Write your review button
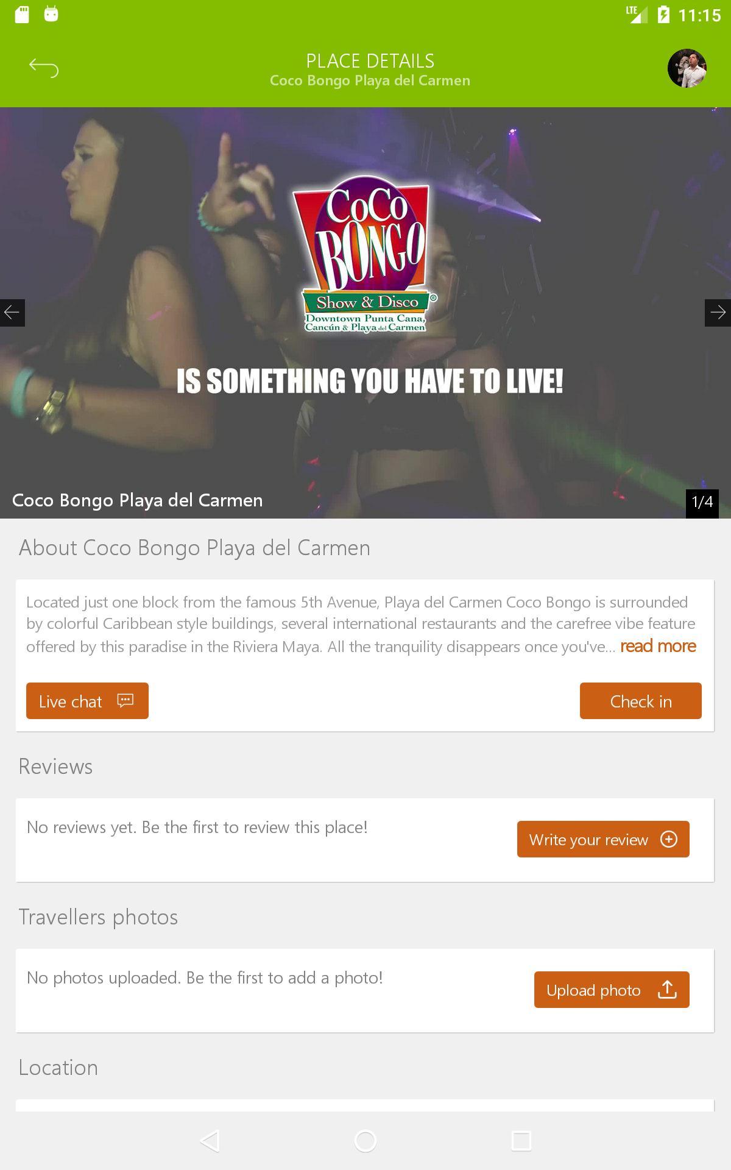Screen dimensions: 731x1170 tap(603, 839)
